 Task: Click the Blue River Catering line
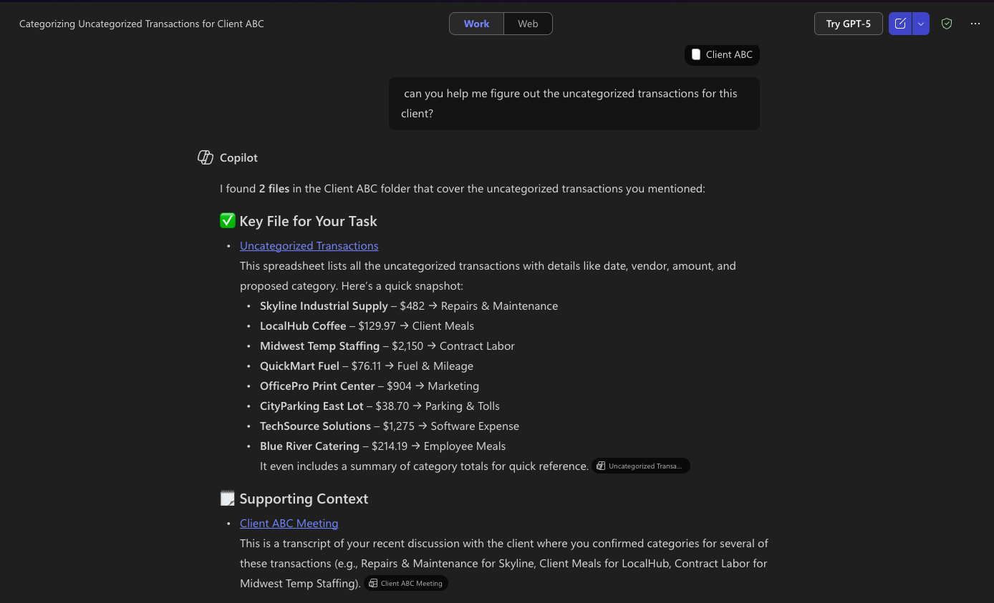383,446
